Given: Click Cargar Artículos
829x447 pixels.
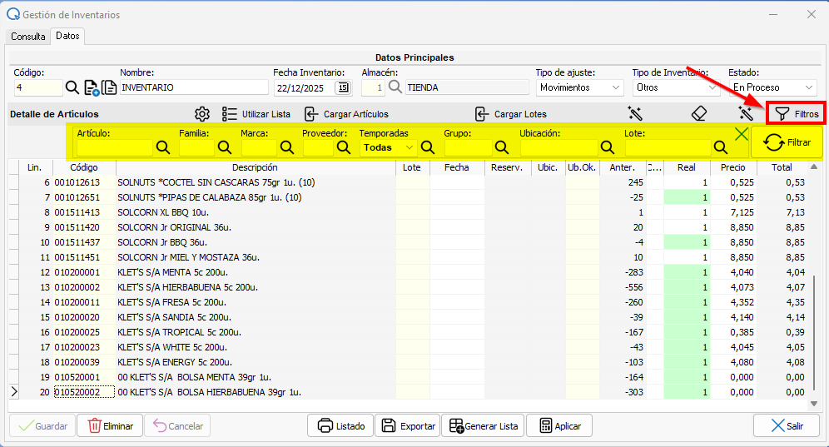Looking at the screenshot, I should [x=347, y=114].
